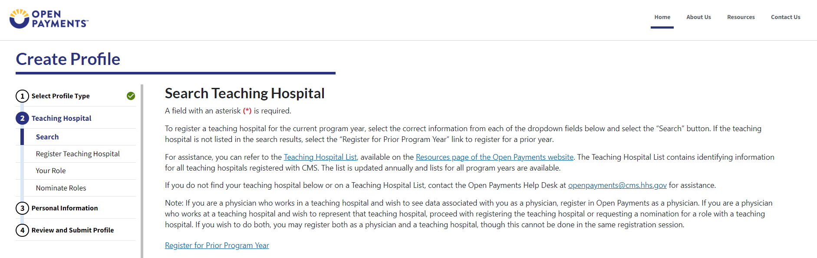
Task: Click the green checkmark beside Select Profile Type
Action: click(x=131, y=96)
